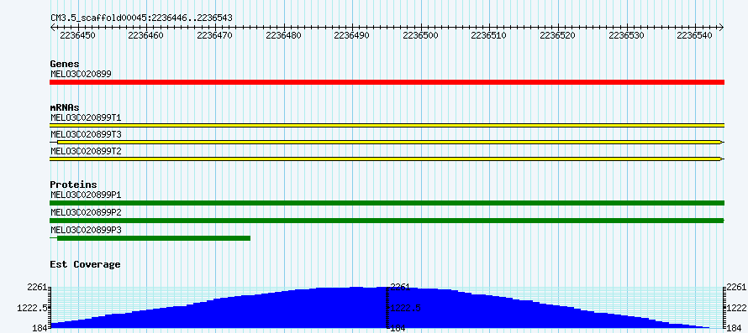Click the MELO3C020899T2 label text
This screenshot has height=333, width=748.
pyautogui.click(x=86, y=152)
